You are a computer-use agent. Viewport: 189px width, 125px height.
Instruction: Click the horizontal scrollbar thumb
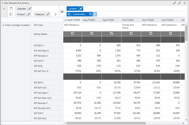tap(106, 123)
